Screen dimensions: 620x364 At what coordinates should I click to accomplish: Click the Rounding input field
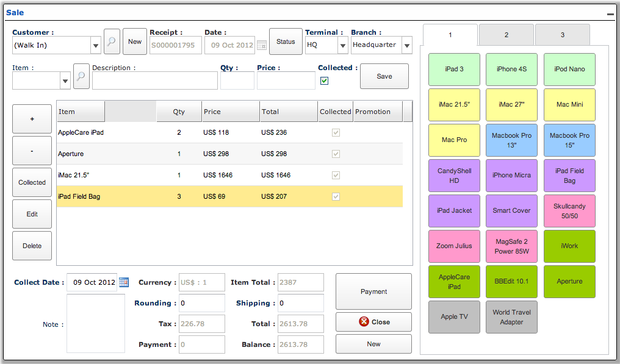click(201, 303)
